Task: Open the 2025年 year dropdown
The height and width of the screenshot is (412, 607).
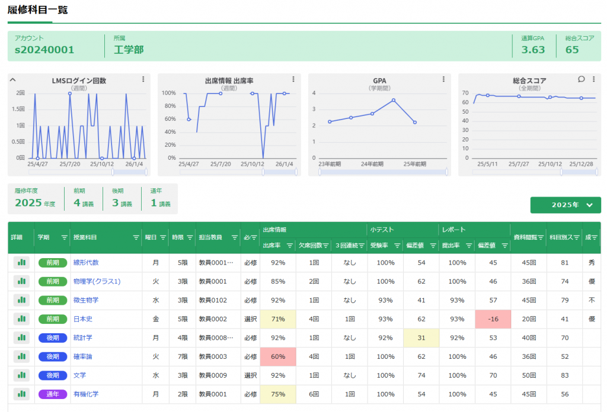Action: click(x=565, y=205)
